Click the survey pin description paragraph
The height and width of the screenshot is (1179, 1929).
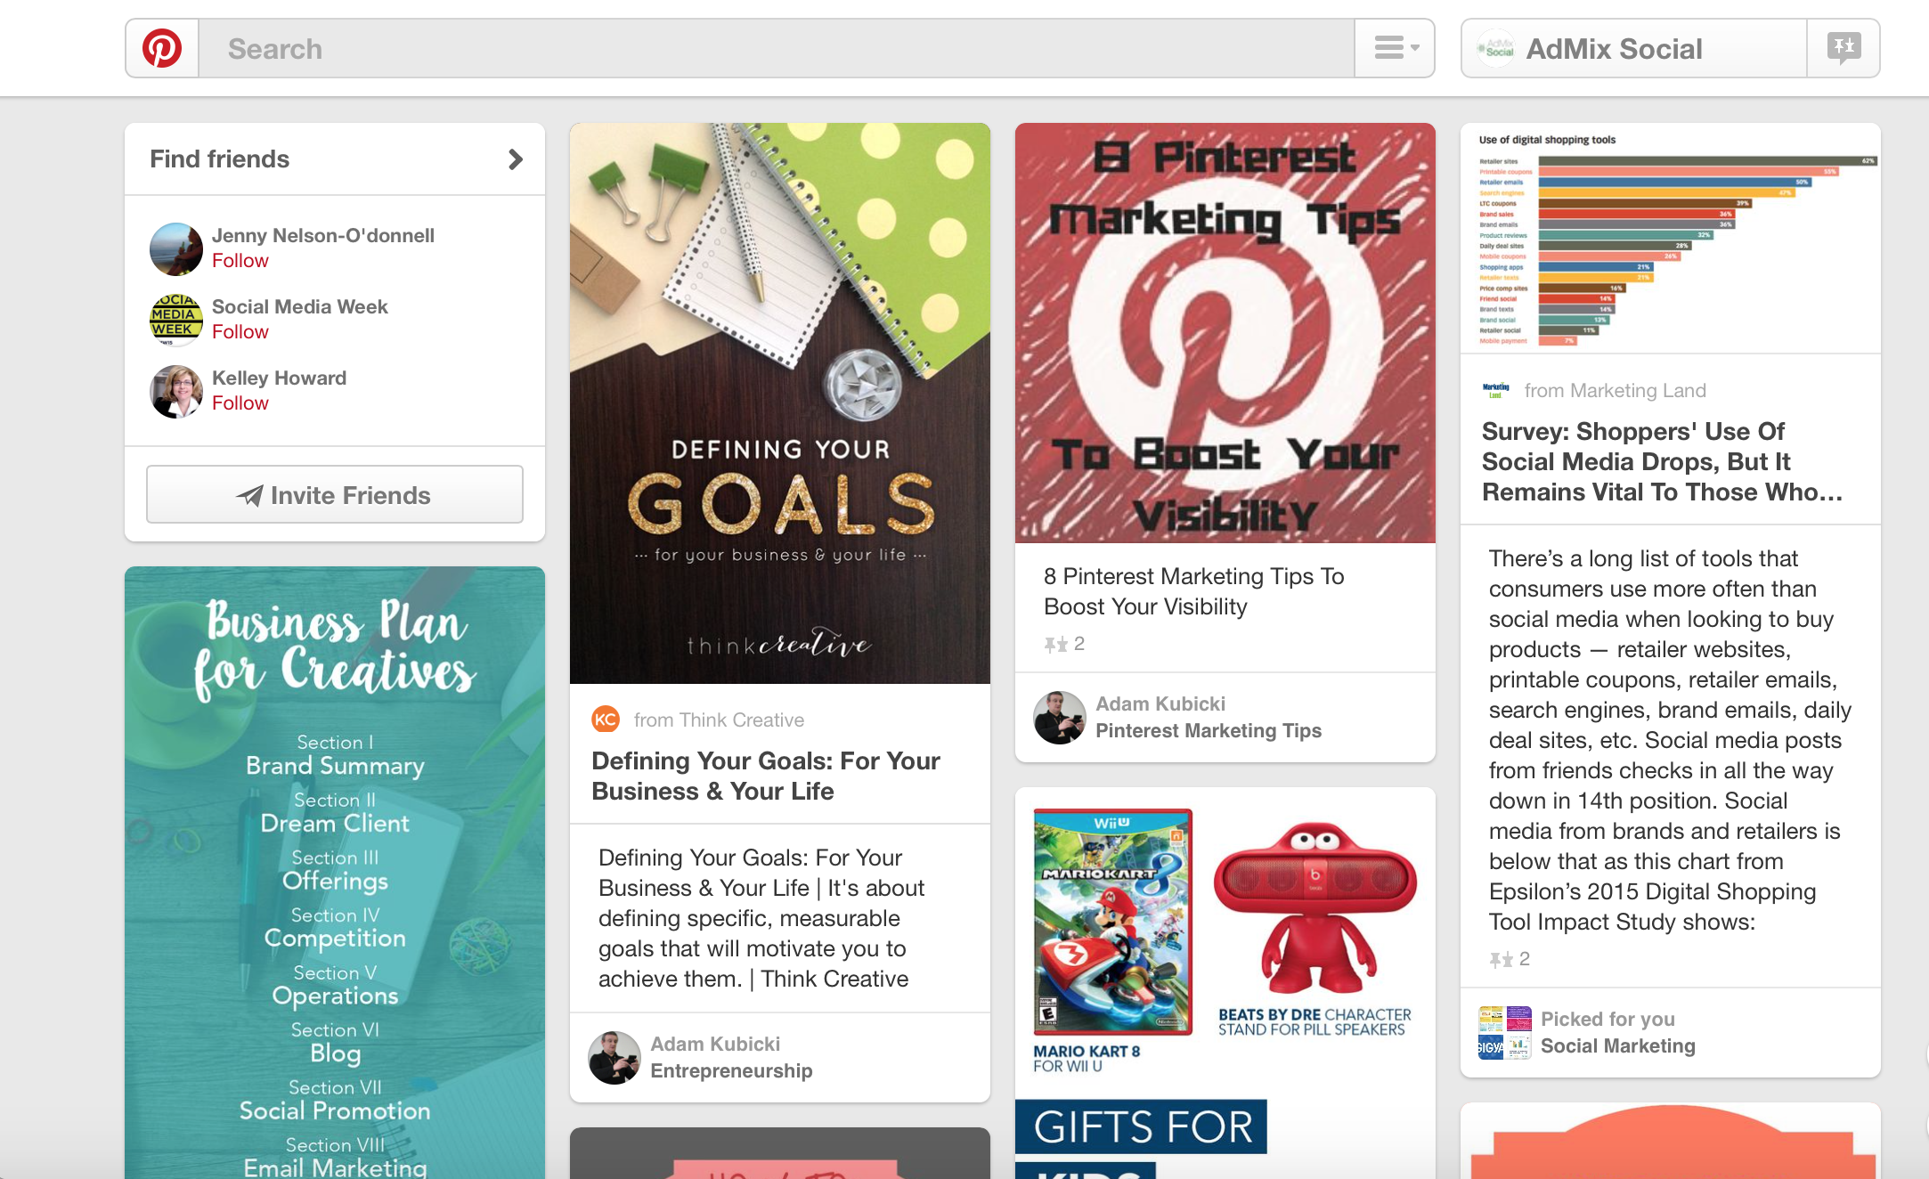tap(1670, 740)
